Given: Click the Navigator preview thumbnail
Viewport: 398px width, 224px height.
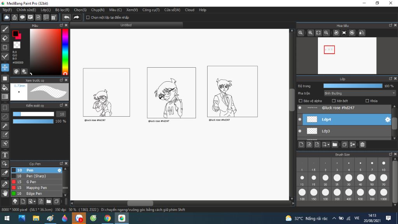Looking at the screenshot, I should [347, 56].
